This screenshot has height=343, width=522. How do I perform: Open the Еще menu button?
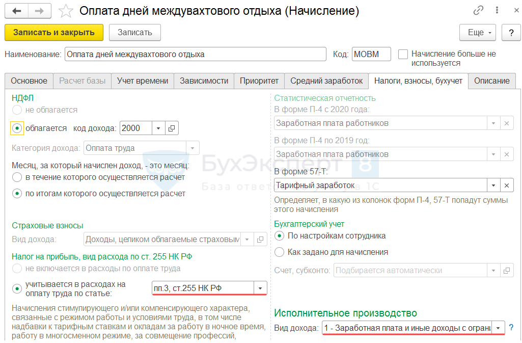coord(478,32)
